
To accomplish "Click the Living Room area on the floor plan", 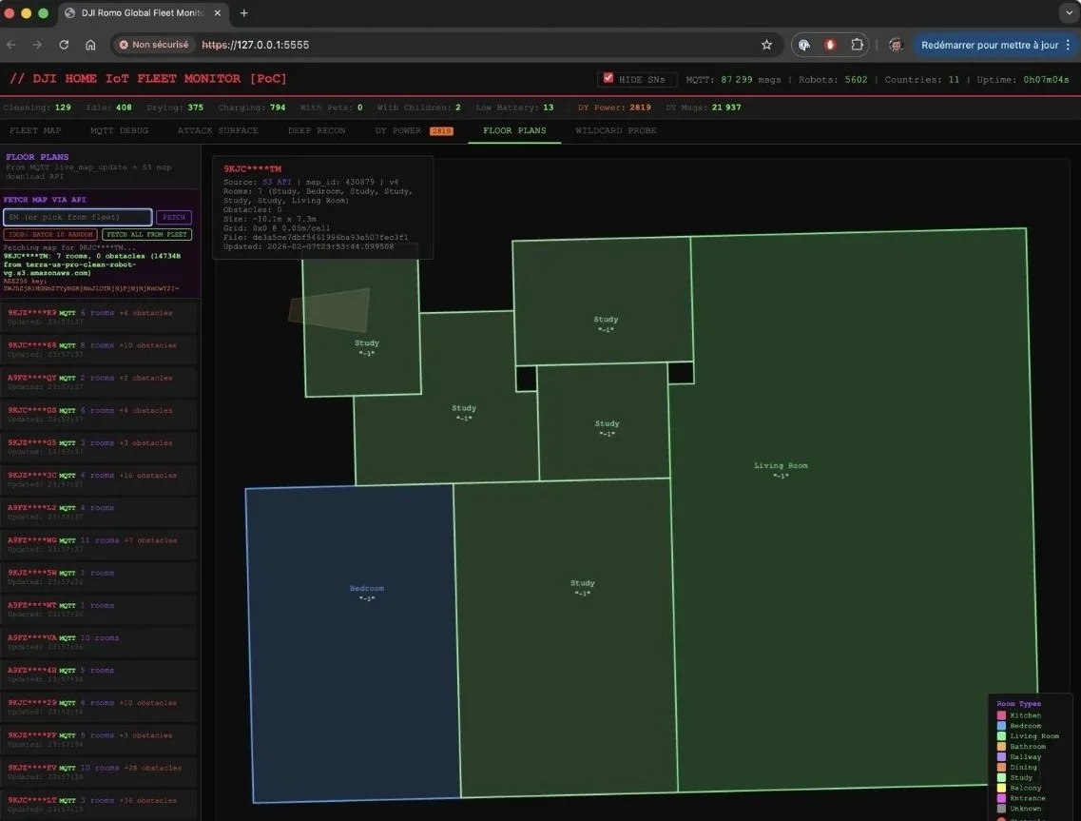I will [x=855, y=511].
